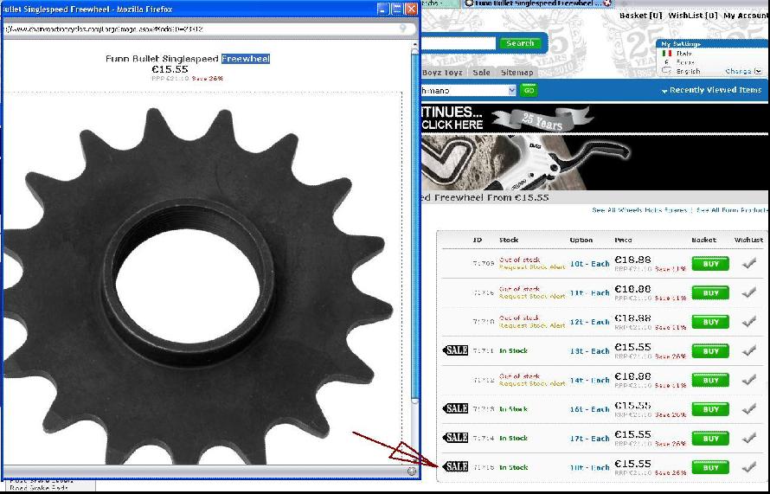Buy the 11t freewheel
Viewport: 770px width, 494px height.
point(710,293)
